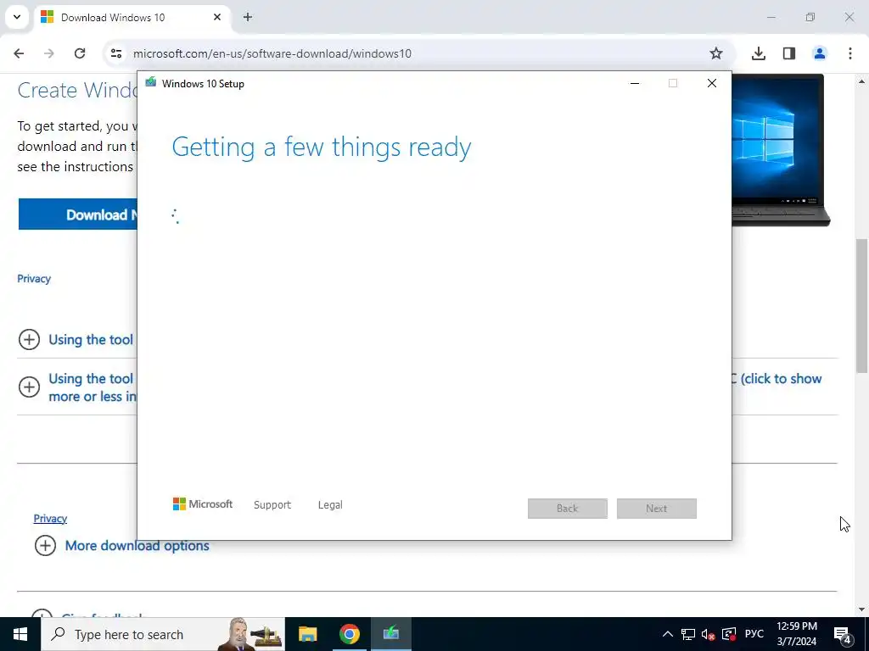
Task: Open muted volume tray icon
Action: coord(708,634)
